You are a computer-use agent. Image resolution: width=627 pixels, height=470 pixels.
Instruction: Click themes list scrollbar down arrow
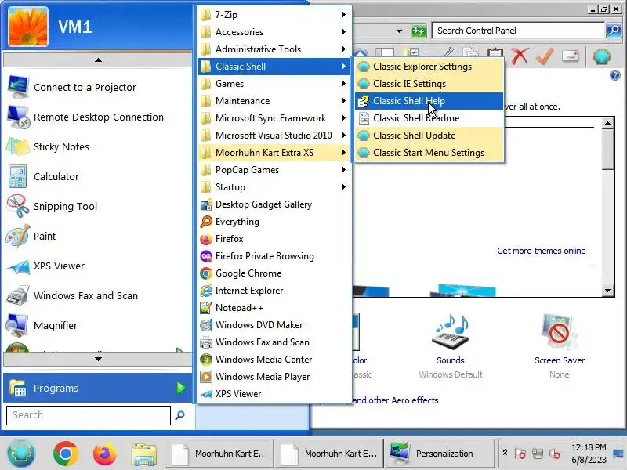(608, 291)
